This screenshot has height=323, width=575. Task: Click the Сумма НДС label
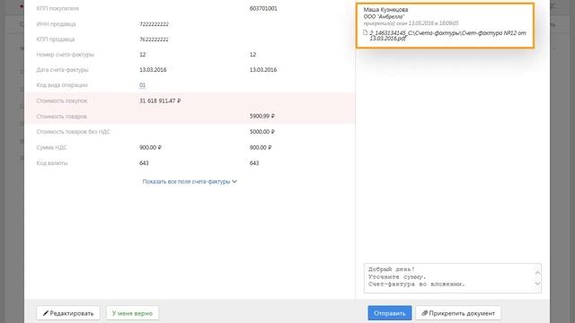[x=51, y=147]
